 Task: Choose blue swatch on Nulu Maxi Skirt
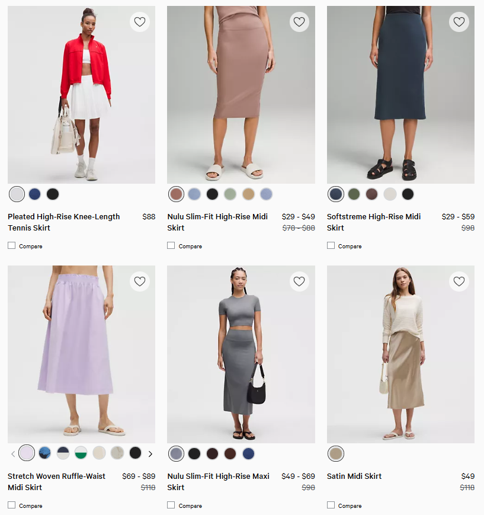pos(248,453)
